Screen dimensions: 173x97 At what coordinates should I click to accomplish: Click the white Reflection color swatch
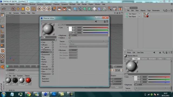tap(70, 29)
